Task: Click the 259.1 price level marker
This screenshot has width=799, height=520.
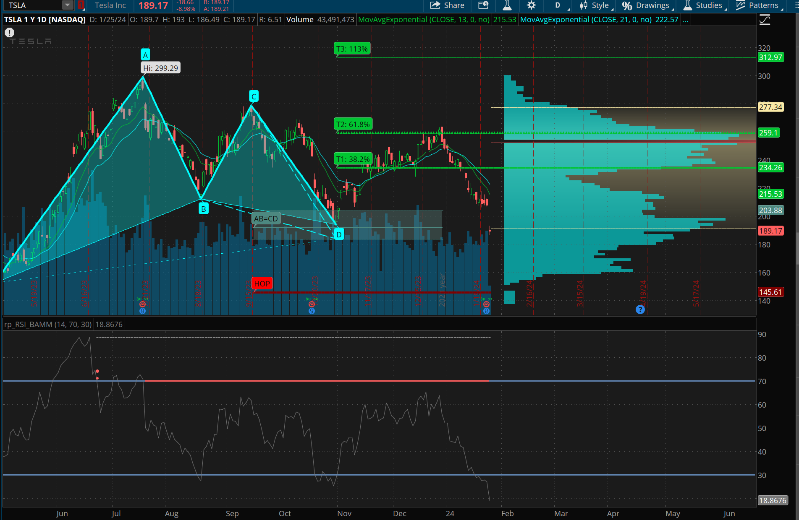Action: coord(768,133)
